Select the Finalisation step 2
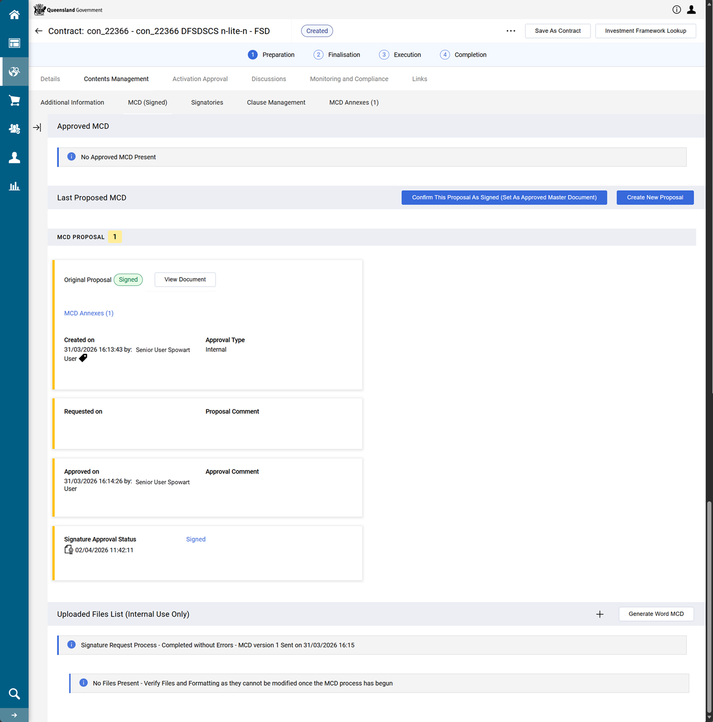Viewport: 713px width, 722px height. click(337, 55)
